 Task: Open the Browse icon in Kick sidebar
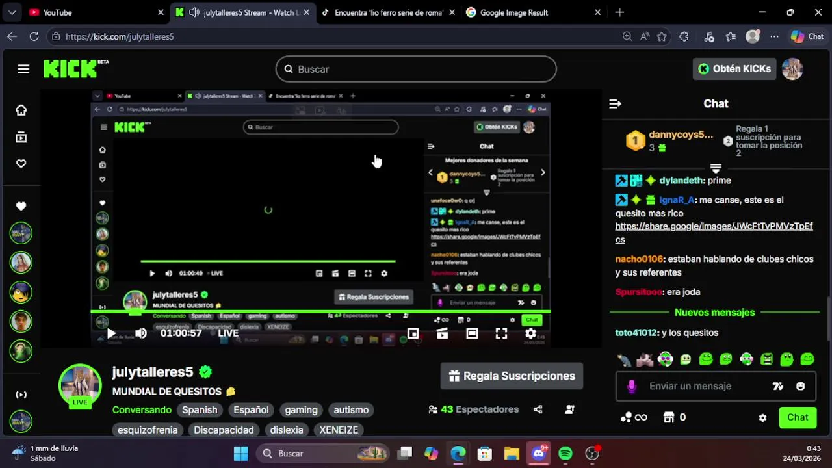pos(21,137)
